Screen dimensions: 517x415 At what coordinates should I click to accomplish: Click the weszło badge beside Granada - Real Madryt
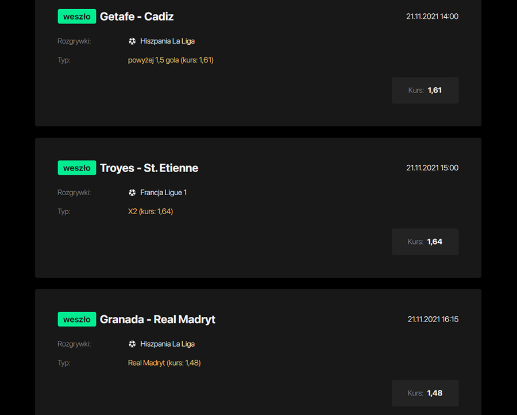(76, 320)
